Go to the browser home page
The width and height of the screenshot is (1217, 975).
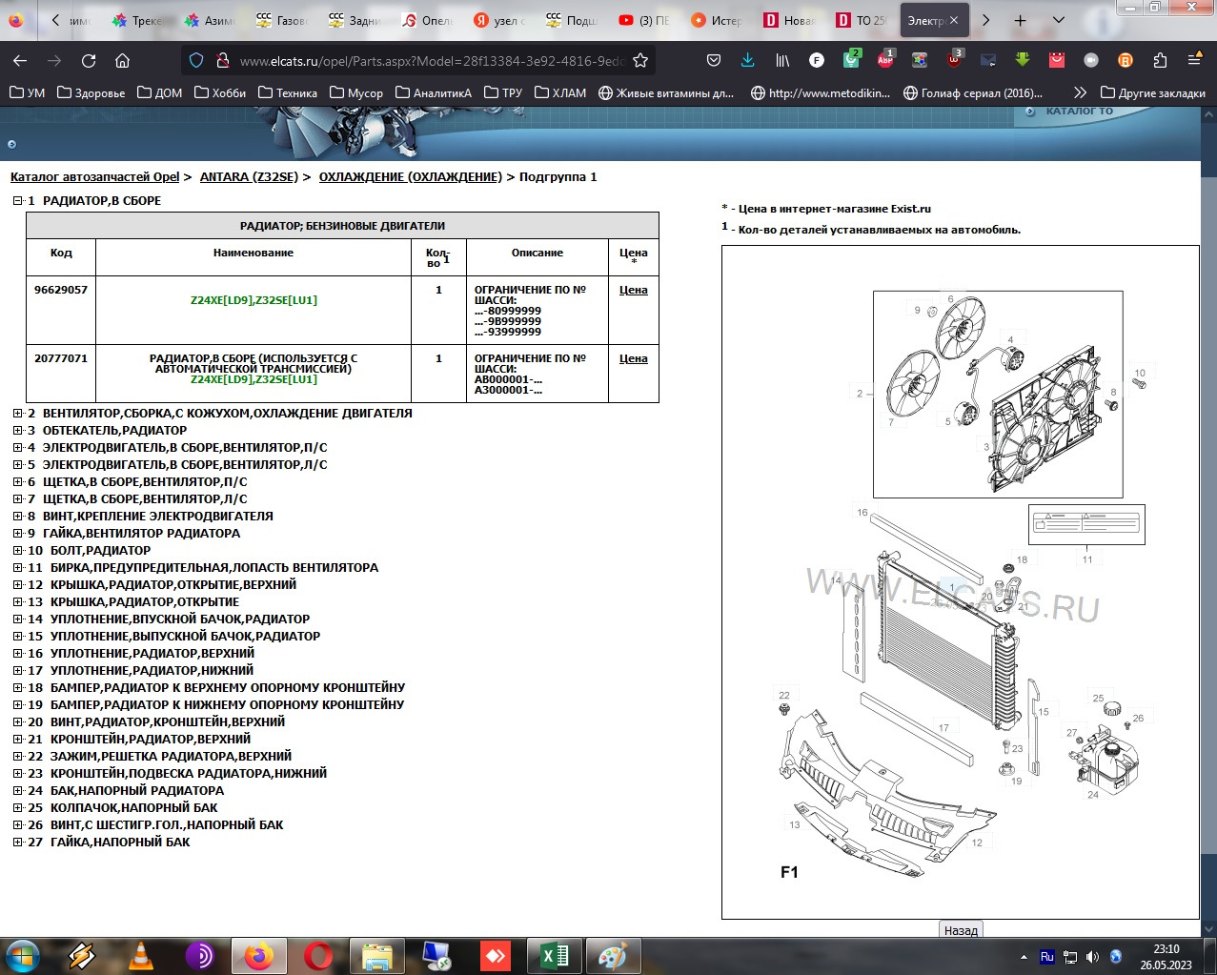(x=122, y=60)
